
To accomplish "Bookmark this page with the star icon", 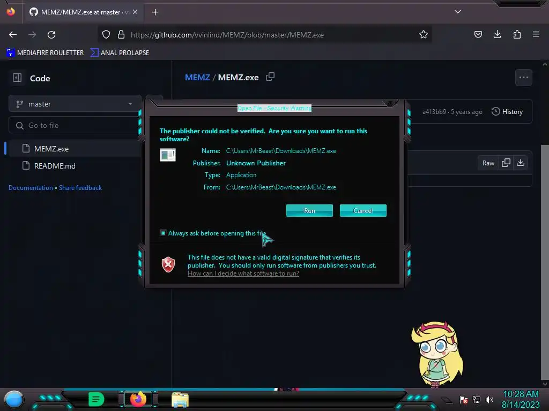I will pos(424,34).
